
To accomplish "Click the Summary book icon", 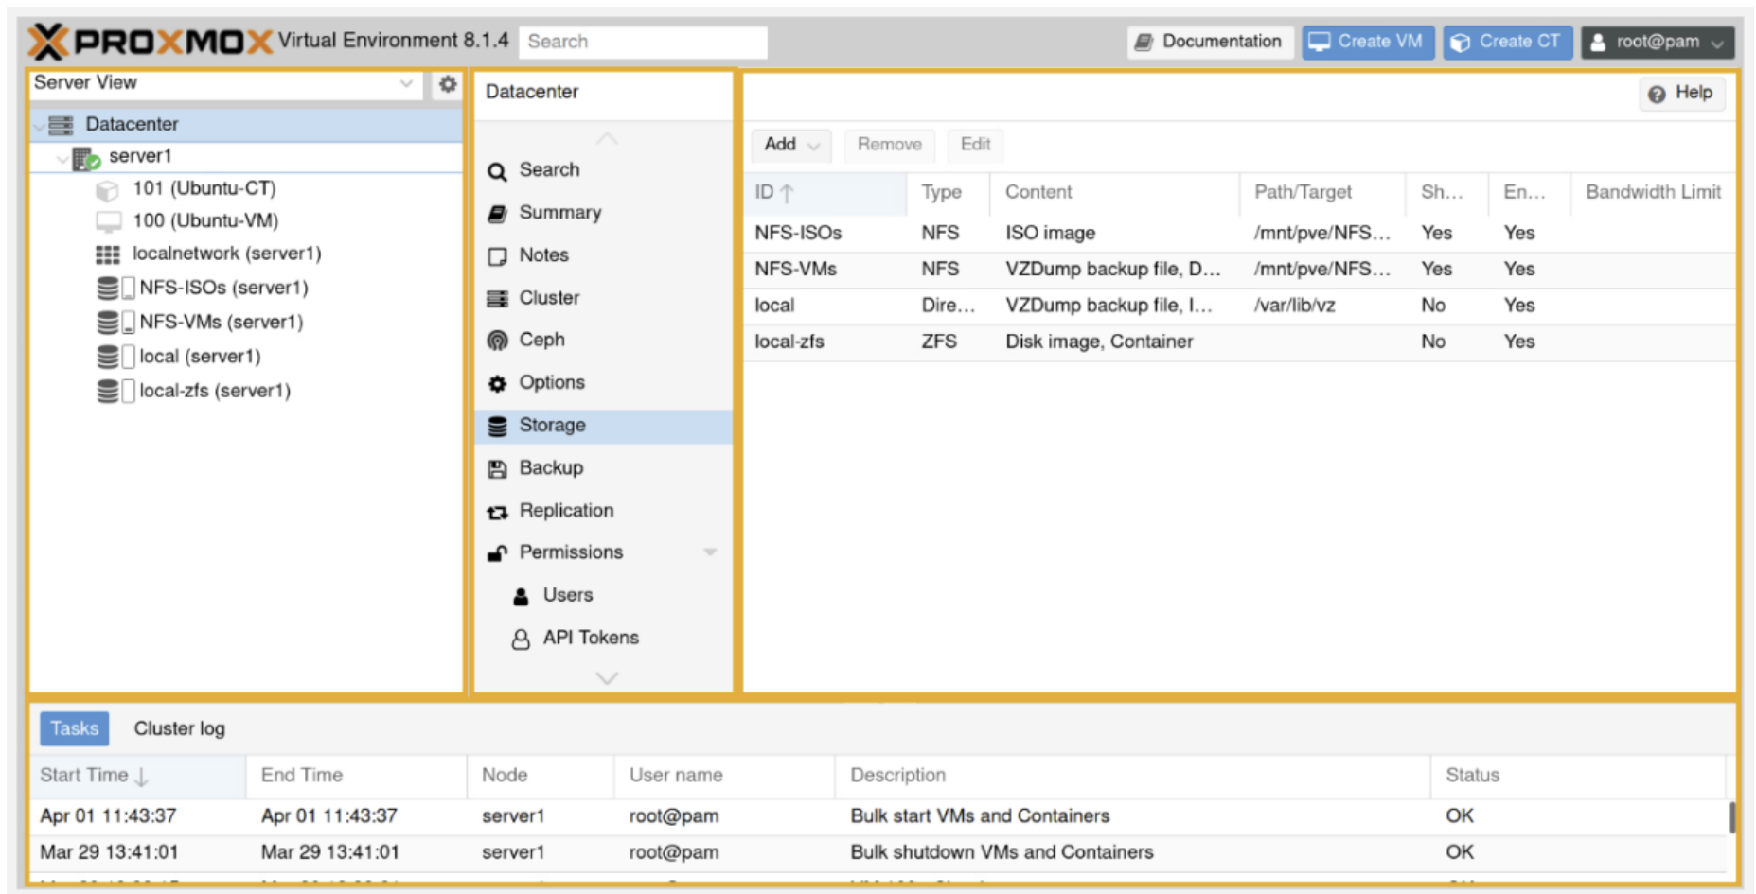I will [x=497, y=214].
